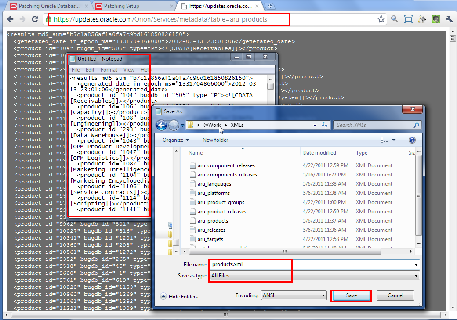Click the file list vertical scrollbar
457x320 pixels.
pos(418,195)
